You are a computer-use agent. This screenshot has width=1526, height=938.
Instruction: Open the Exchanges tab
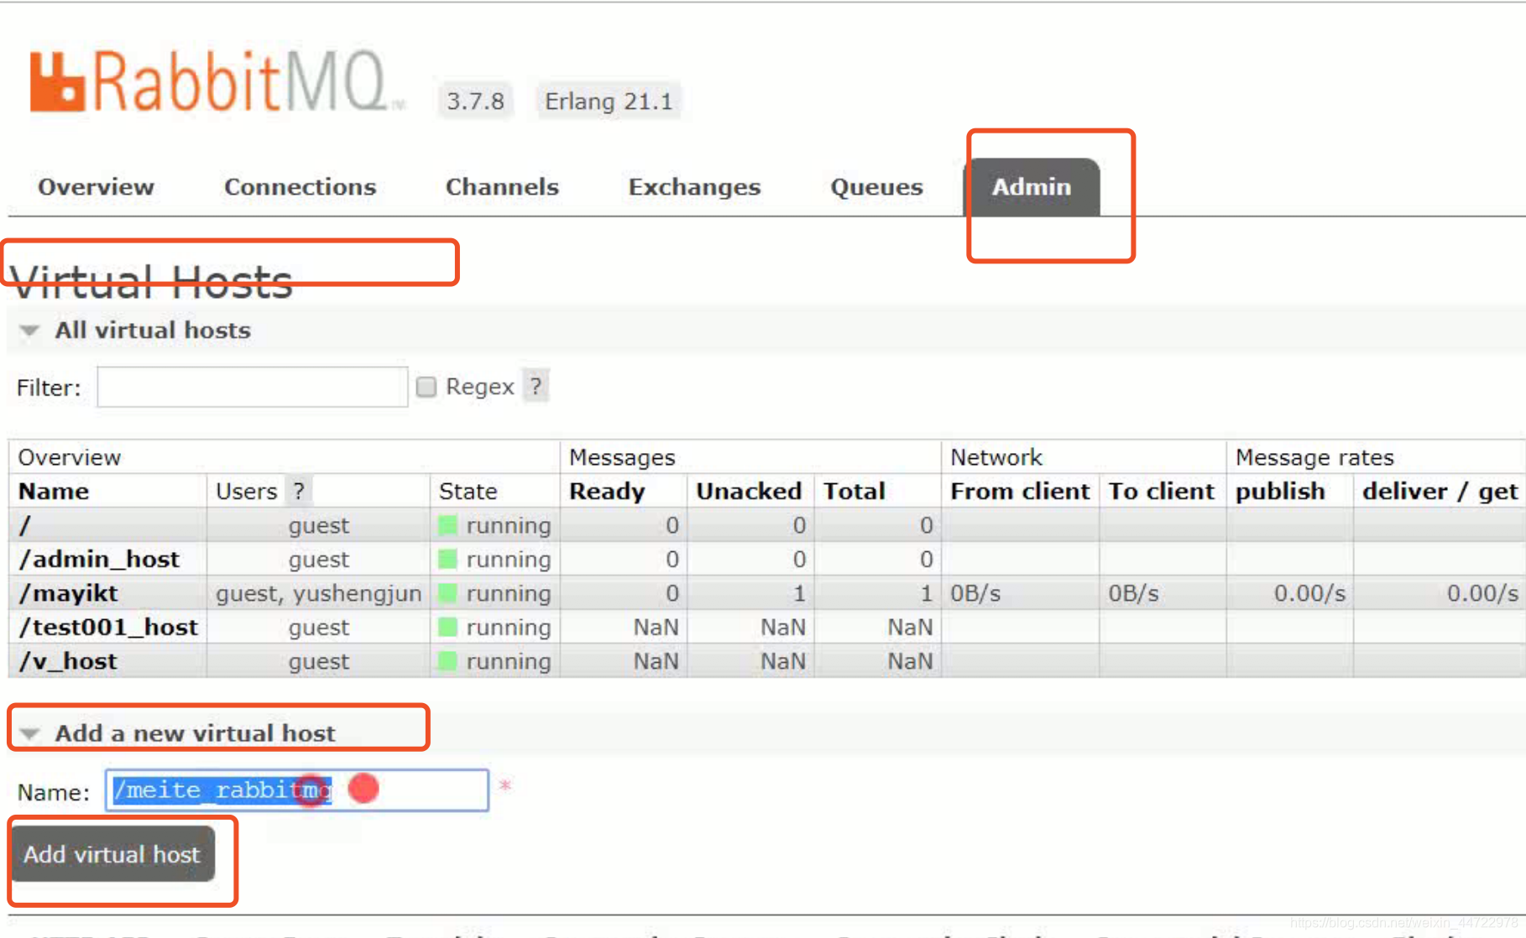click(x=694, y=187)
